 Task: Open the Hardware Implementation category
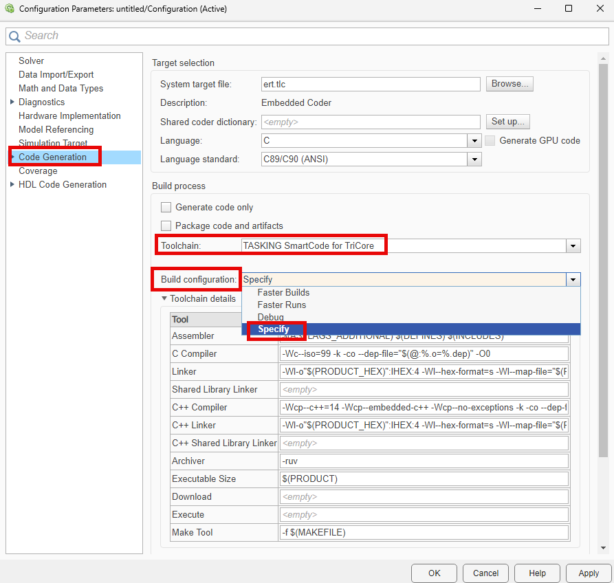click(x=69, y=115)
